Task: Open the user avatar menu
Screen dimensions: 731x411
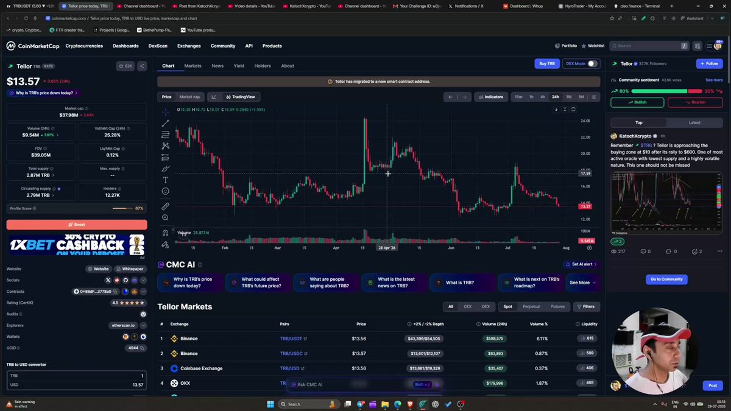Action: pyautogui.click(x=717, y=46)
